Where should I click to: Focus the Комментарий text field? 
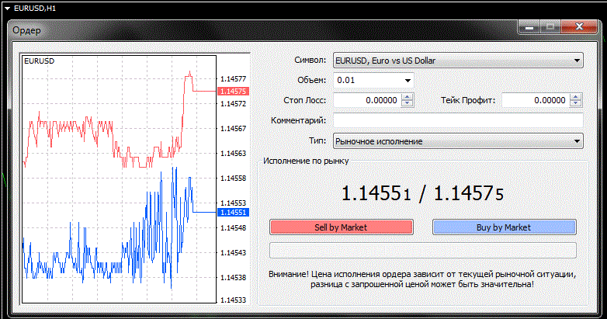pyautogui.click(x=457, y=120)
